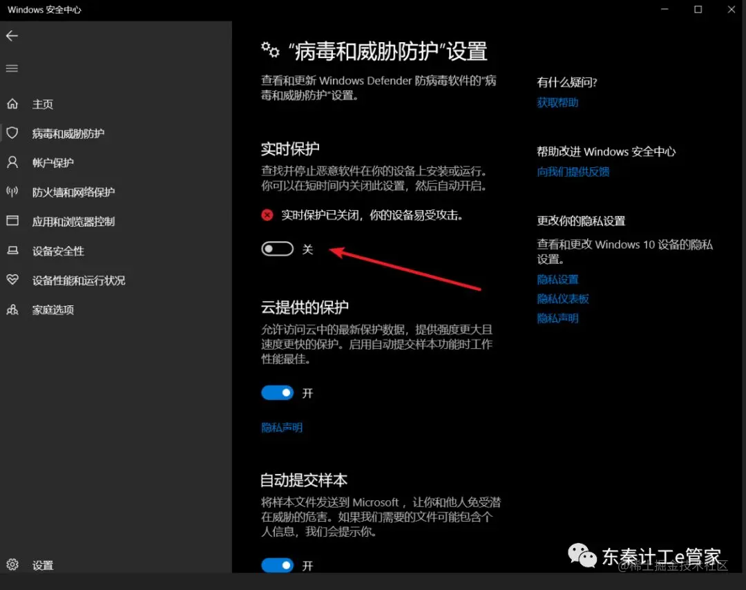The image size is (746, 590).
Task: Click 隐私声明 below the cloud protection toggle
Action: click(281, 427)
